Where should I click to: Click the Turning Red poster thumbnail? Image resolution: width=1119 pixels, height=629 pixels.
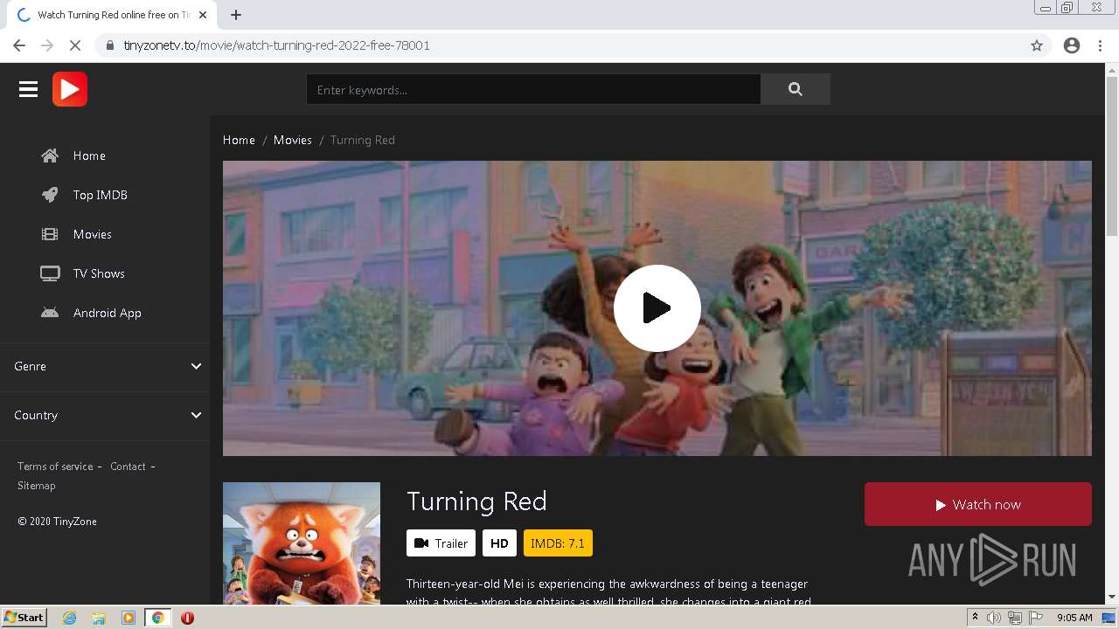coord(302,543)
